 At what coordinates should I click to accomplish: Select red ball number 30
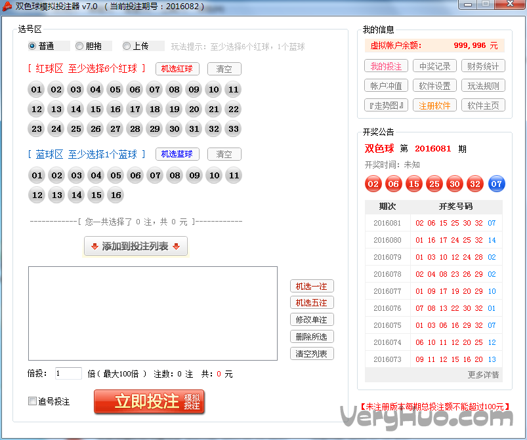click(174, 129)
